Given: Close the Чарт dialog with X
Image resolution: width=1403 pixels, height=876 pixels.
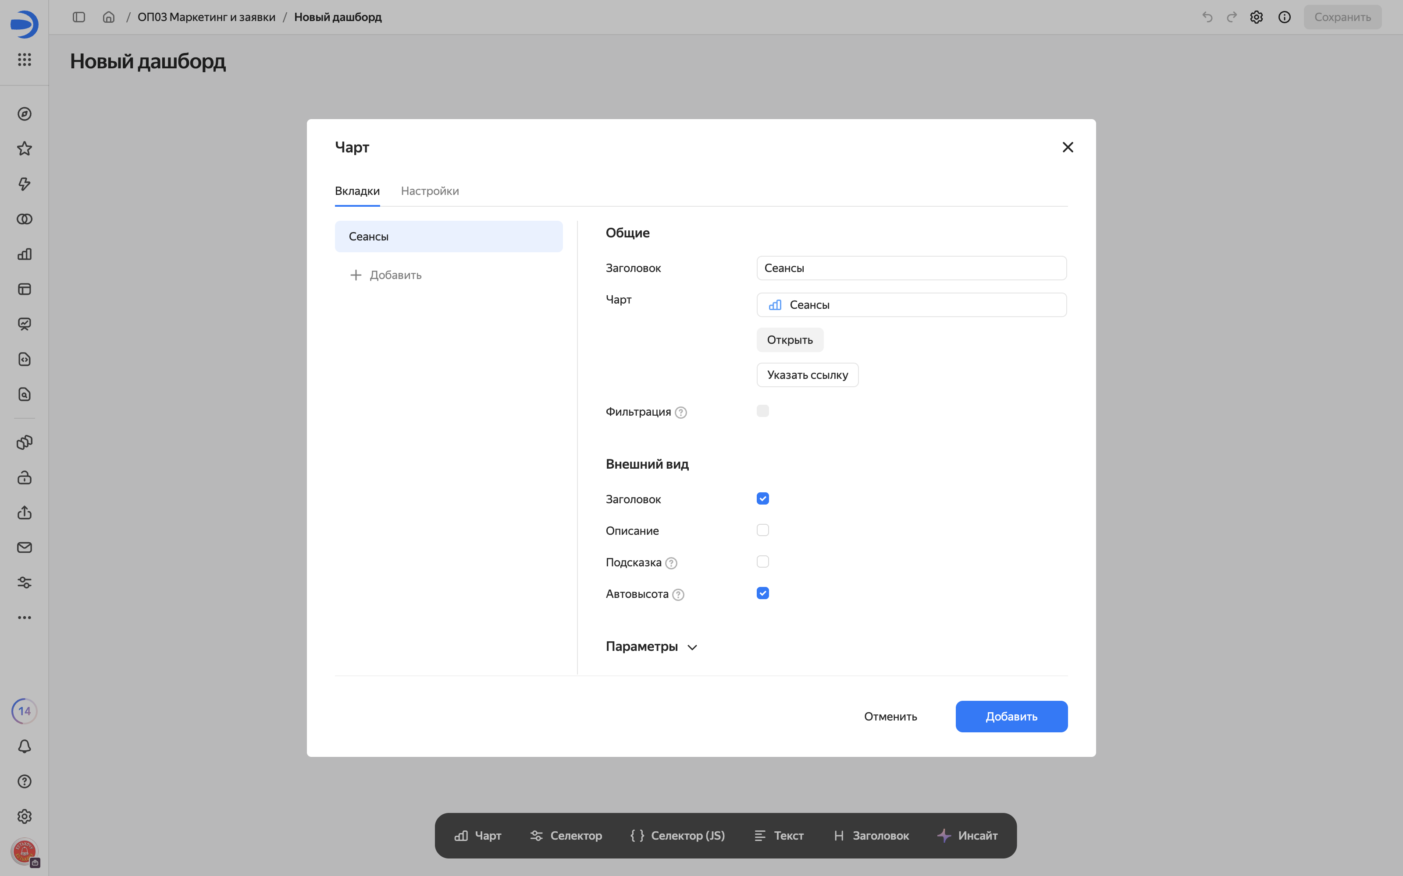Looking at the screenshot, I should tap(1068, 147).
